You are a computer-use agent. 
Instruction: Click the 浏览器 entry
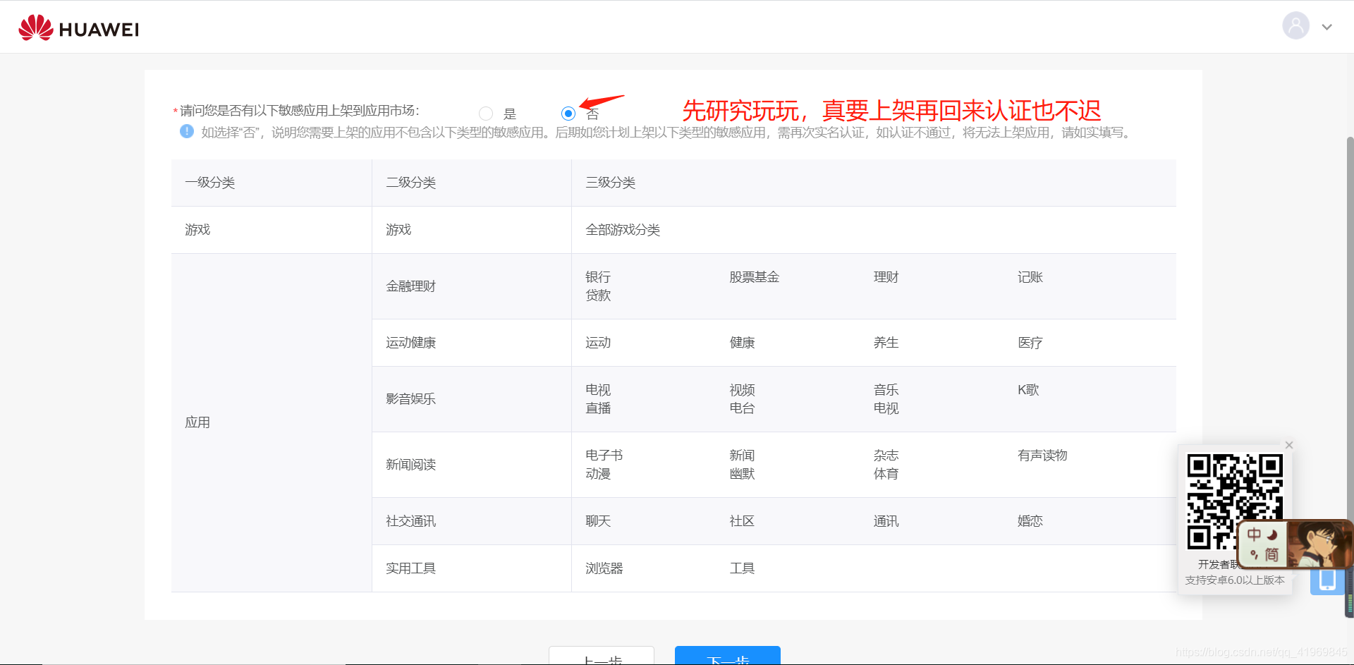(604, 568)
